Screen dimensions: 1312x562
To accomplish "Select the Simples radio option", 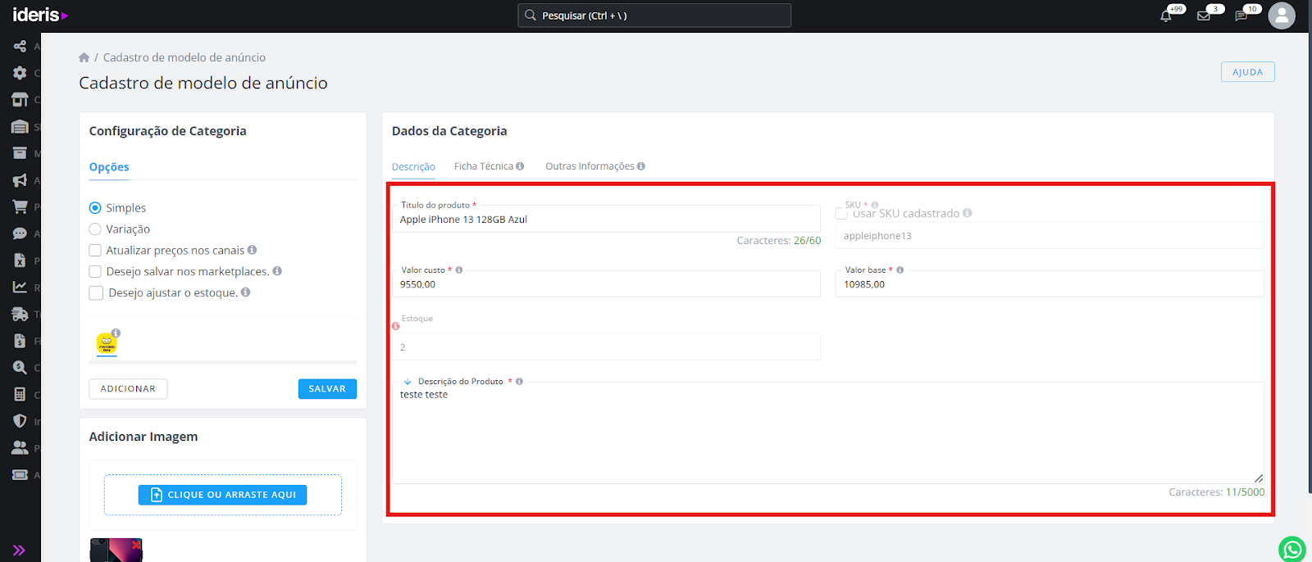I will click(x=95, y=208).
